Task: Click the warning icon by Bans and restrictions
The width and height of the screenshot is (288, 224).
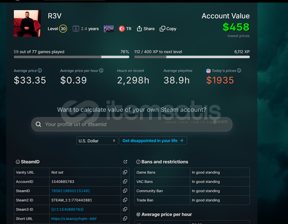Action: (x=138, y=162)
